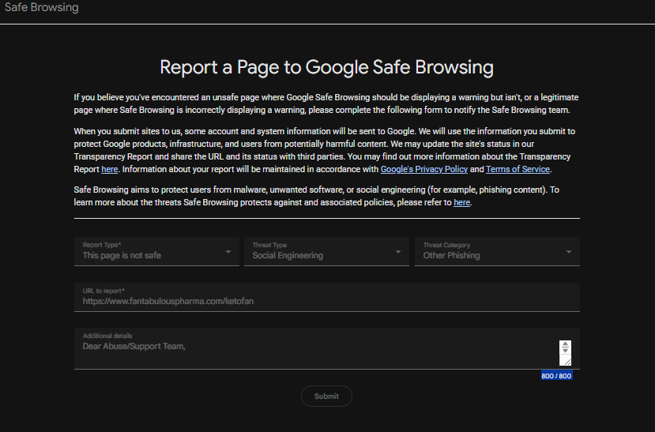Click the scroll down arrow in details box

coord(565,350)
